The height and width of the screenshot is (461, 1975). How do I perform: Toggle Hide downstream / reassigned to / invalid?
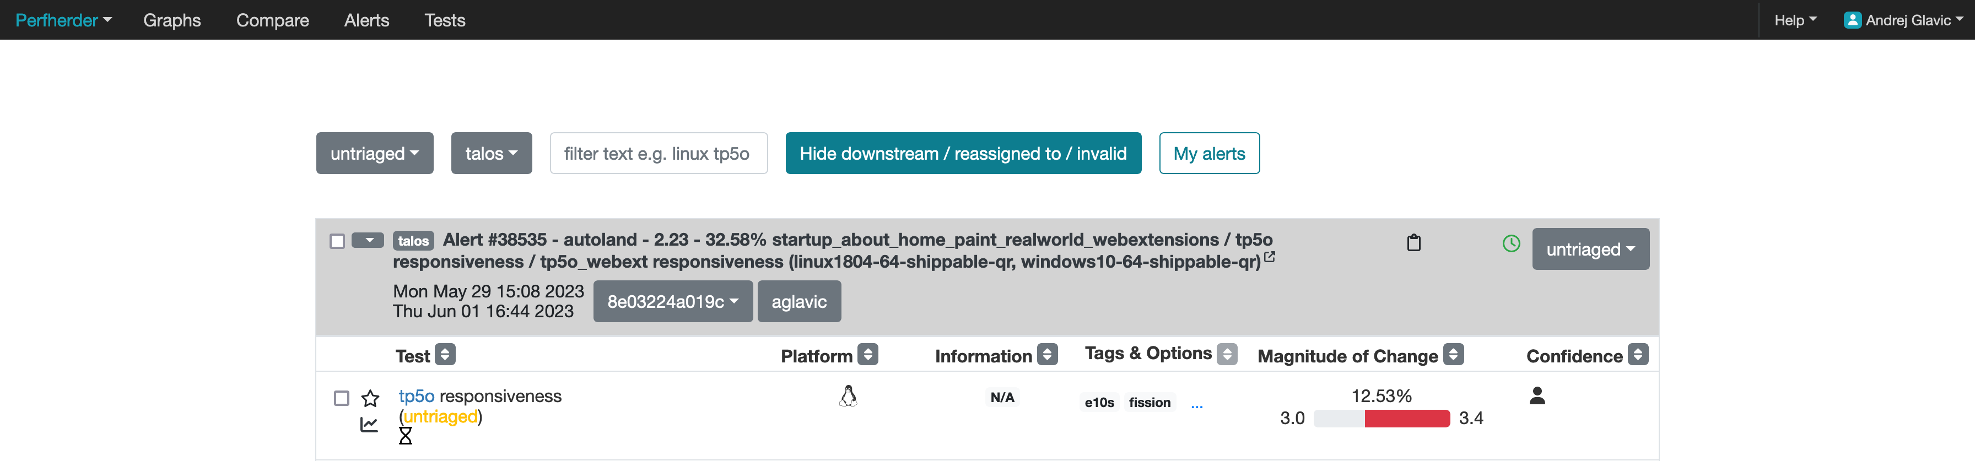click(x=962, y=153)
